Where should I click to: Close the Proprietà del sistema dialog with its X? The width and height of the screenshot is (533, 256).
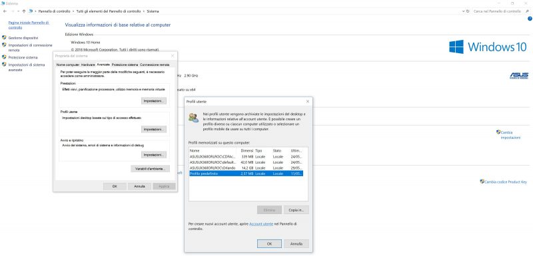[173, 56]
